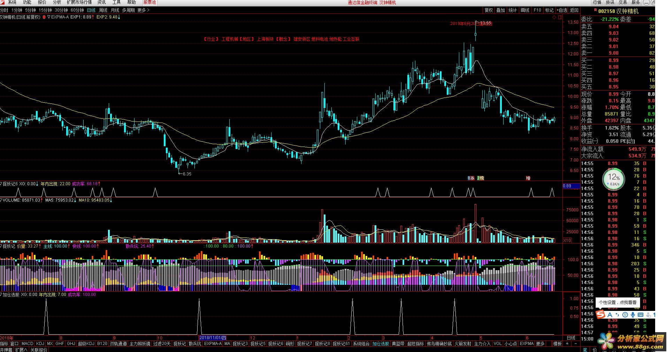Click the Sogou emoji face icon
Screen dimensions: 667x352
coord(625,315)
